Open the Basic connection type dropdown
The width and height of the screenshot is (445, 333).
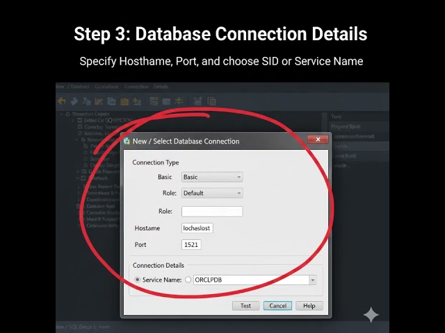click(x=212, y=178)
